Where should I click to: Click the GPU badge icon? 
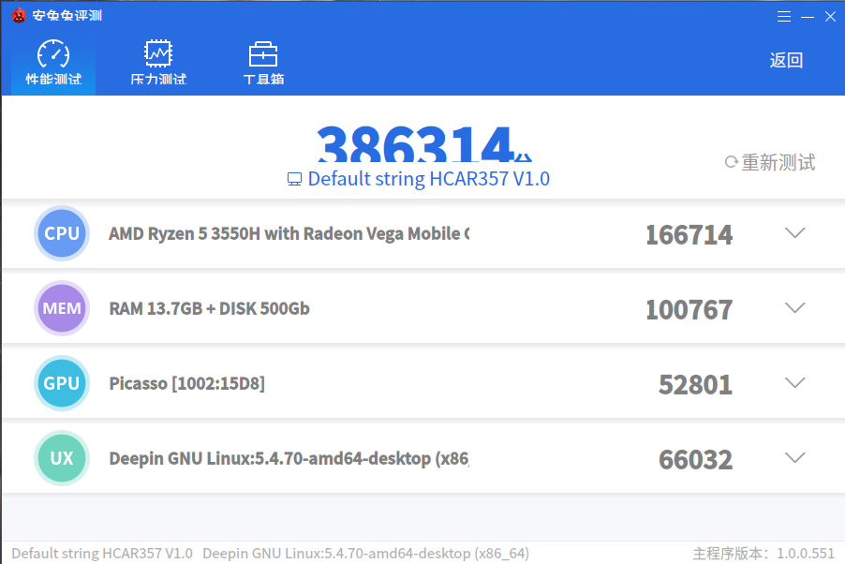tap(62, 383)
